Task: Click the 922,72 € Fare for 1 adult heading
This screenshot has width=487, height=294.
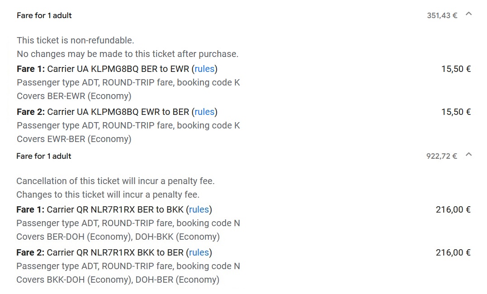Action: (x=44, y=156)
